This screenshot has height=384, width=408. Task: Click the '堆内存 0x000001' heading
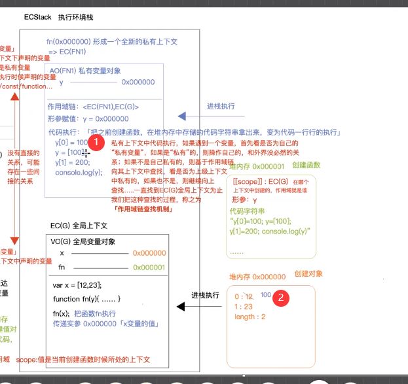tap(257, 166)
